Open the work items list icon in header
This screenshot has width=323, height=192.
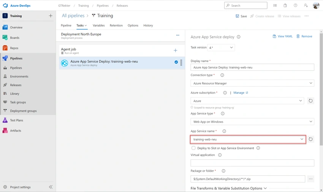(275, 6)
